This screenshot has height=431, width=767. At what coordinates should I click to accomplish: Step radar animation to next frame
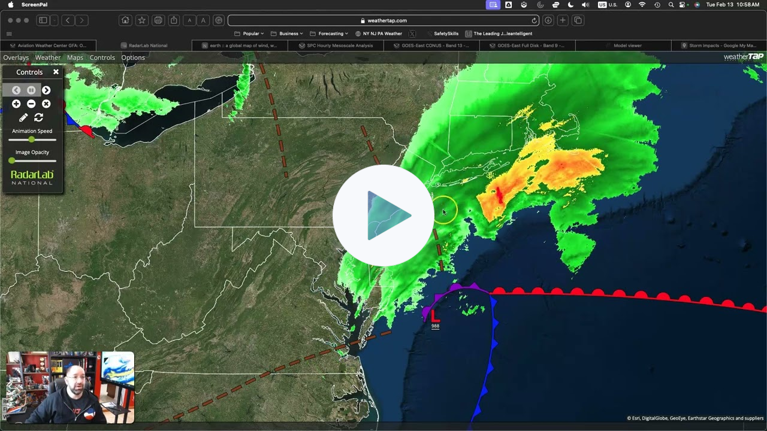[46, 90]
